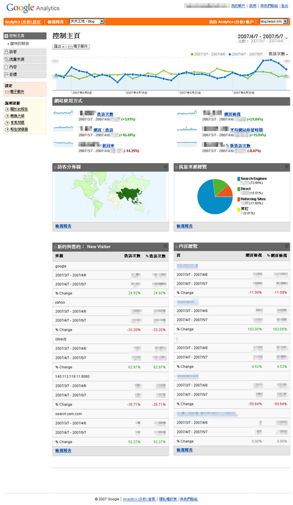Viewport: 293px width, 505px height.
Task: Open the Content (內容) sidebar section
Action: click(x=25, y=67)
